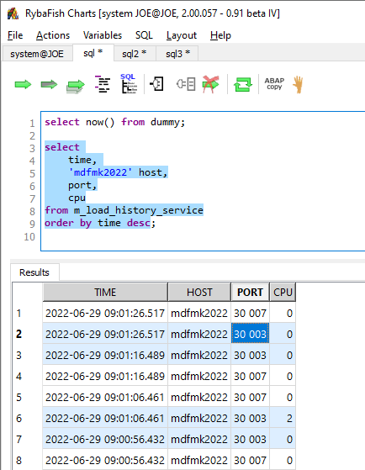Click the TIME cell 09:01:16.489 in row 3
Screen dimensions: 365x470
click(x=105, y=355)
